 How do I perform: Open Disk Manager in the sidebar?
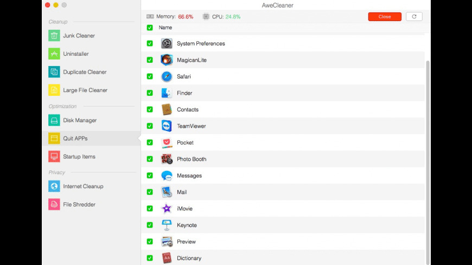tap(79, 120)
